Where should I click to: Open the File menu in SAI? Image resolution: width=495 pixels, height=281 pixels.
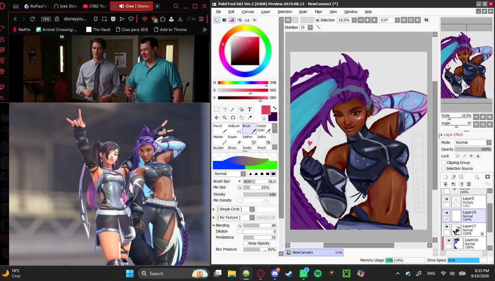(218, 12)
